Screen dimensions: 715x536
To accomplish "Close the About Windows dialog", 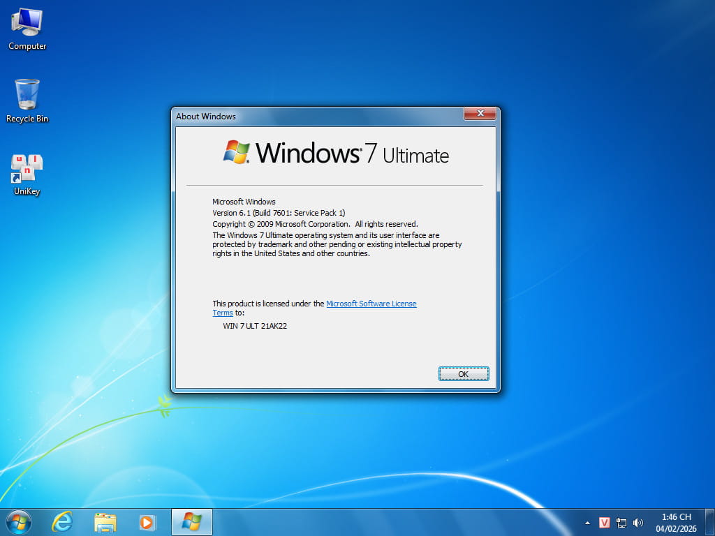I will tap(480, 113).
